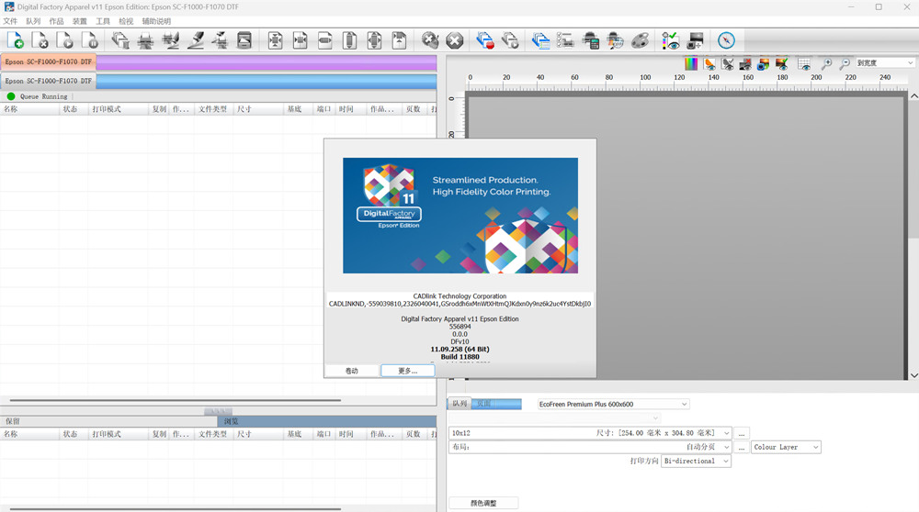Click the play queue stacked pages icon
919x512 pixels.
pyautogui.click(x=510, y=40)
